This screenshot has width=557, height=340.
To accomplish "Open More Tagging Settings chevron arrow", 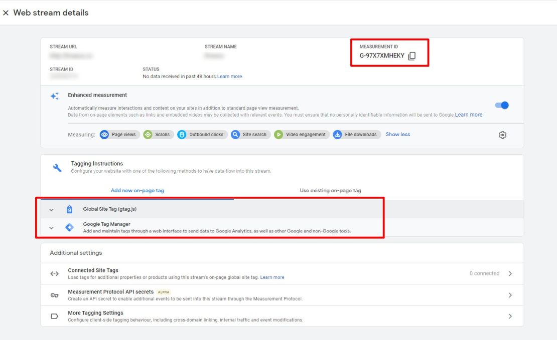I will coord(510,316).
